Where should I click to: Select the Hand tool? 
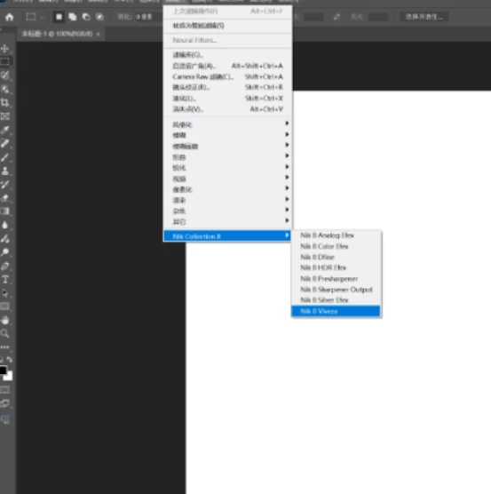[5, 320]
